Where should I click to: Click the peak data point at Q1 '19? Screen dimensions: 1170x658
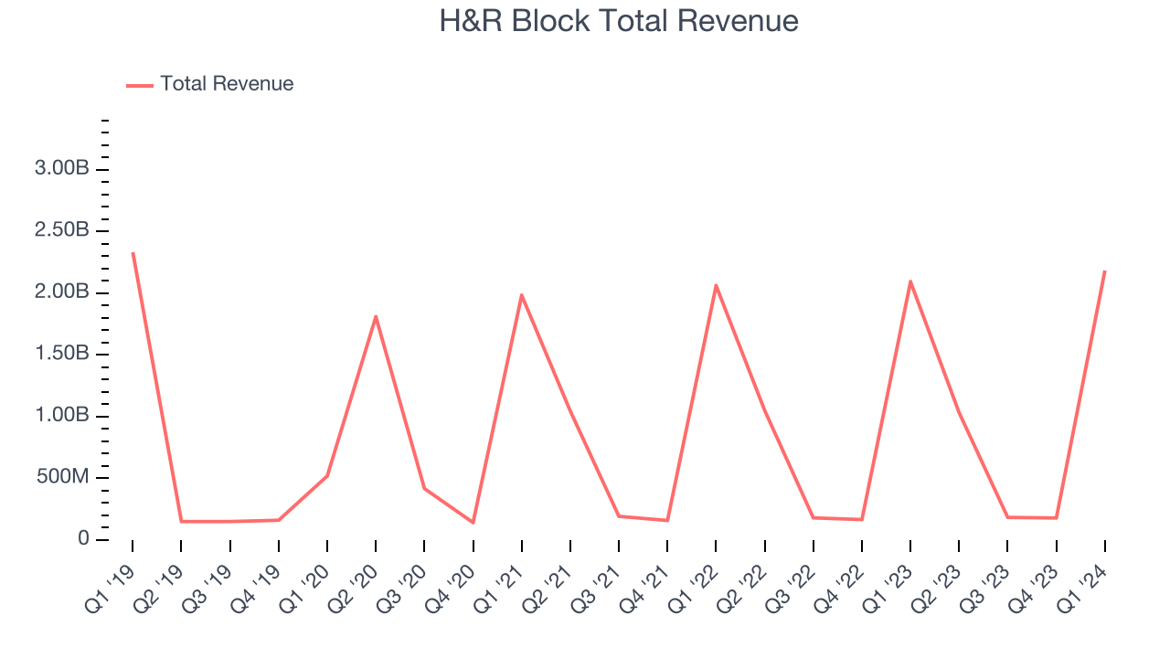click(133, 251)
